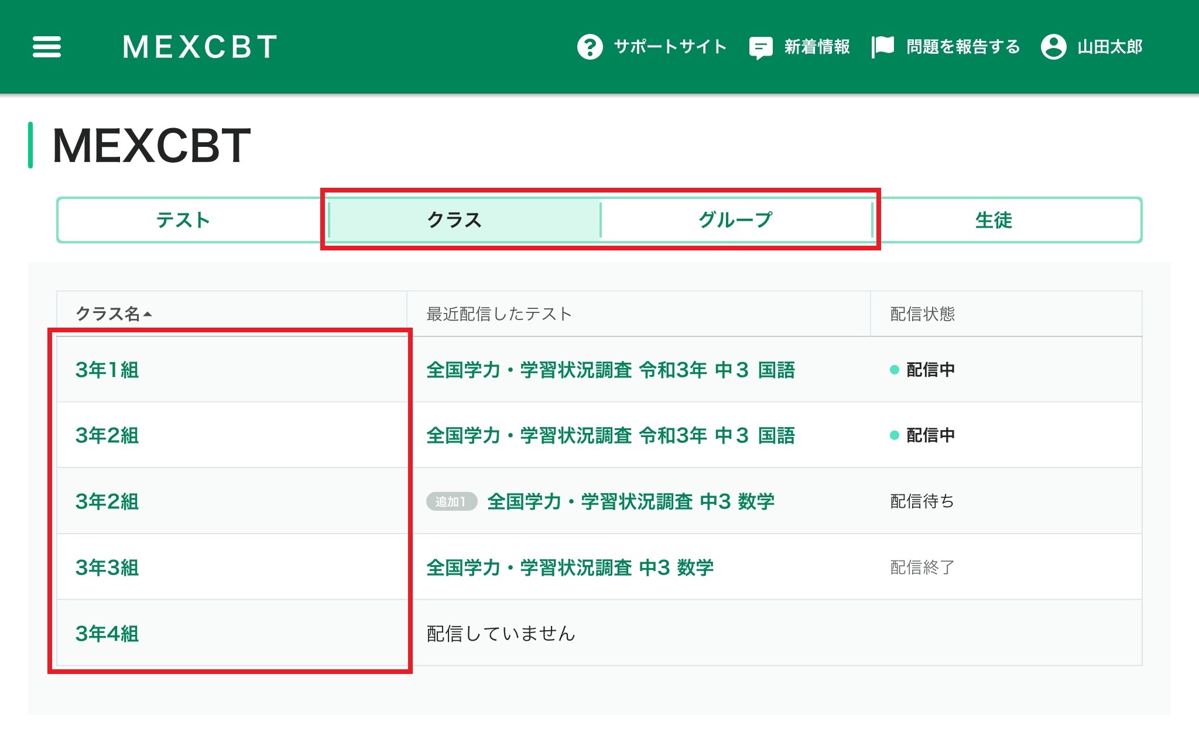Image resolution: width=1199 pixels, height=736 pixels.
Task: Open 3年2組 in the 配信待ち row
Action: (x=107, y=501)
